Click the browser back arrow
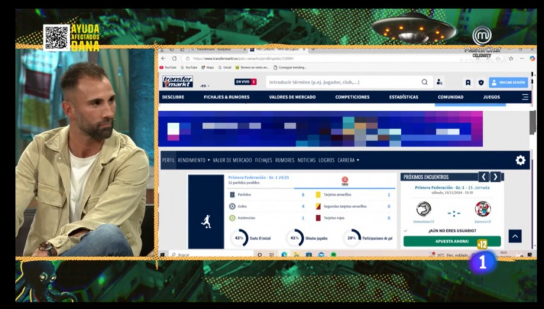544x309 pixels. tap(164, 58)
